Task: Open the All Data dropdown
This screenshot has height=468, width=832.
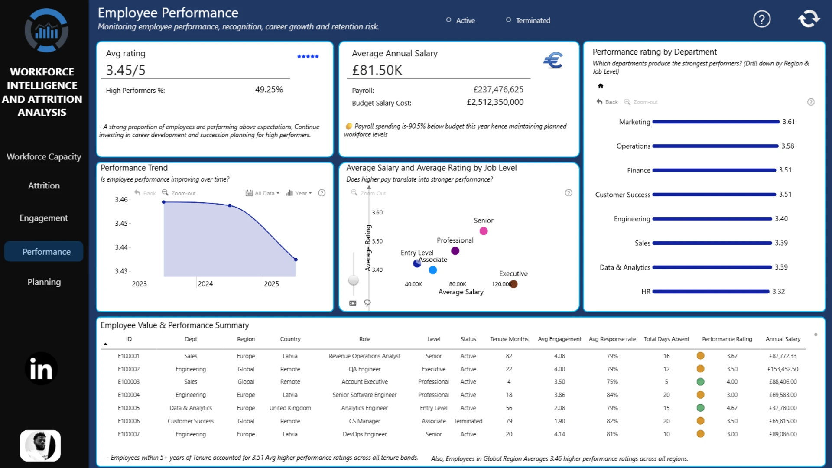Action: pos(263,193)
